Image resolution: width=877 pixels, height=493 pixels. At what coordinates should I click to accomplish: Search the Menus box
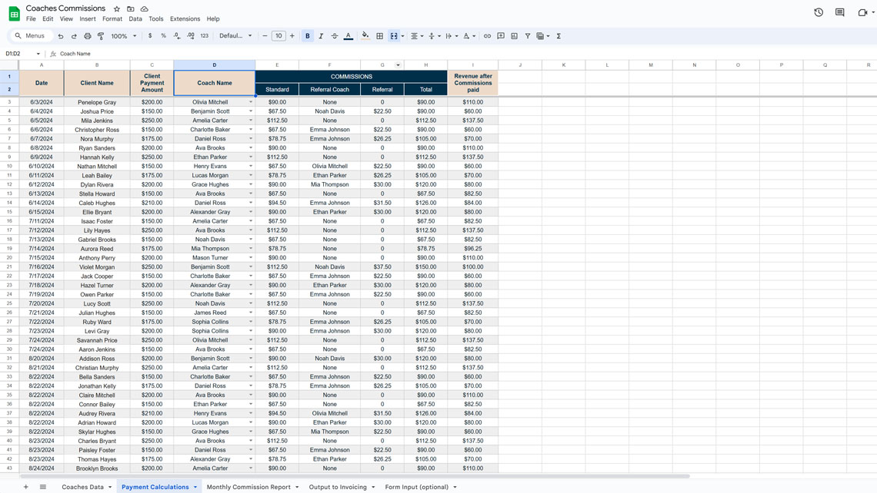point(31,36)
